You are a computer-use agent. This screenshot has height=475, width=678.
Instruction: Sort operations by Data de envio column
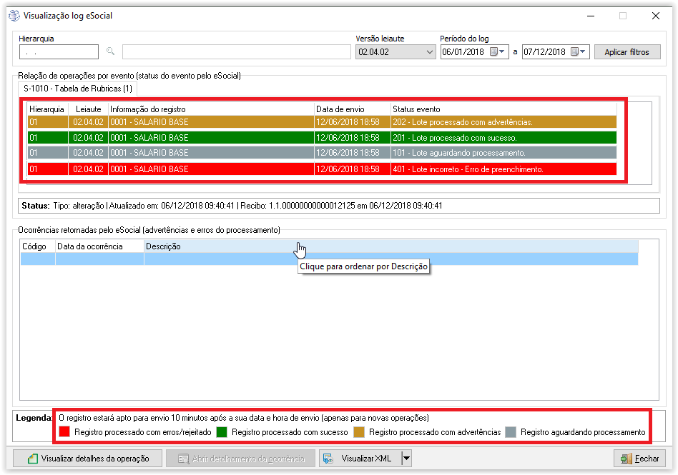(352, 109)
